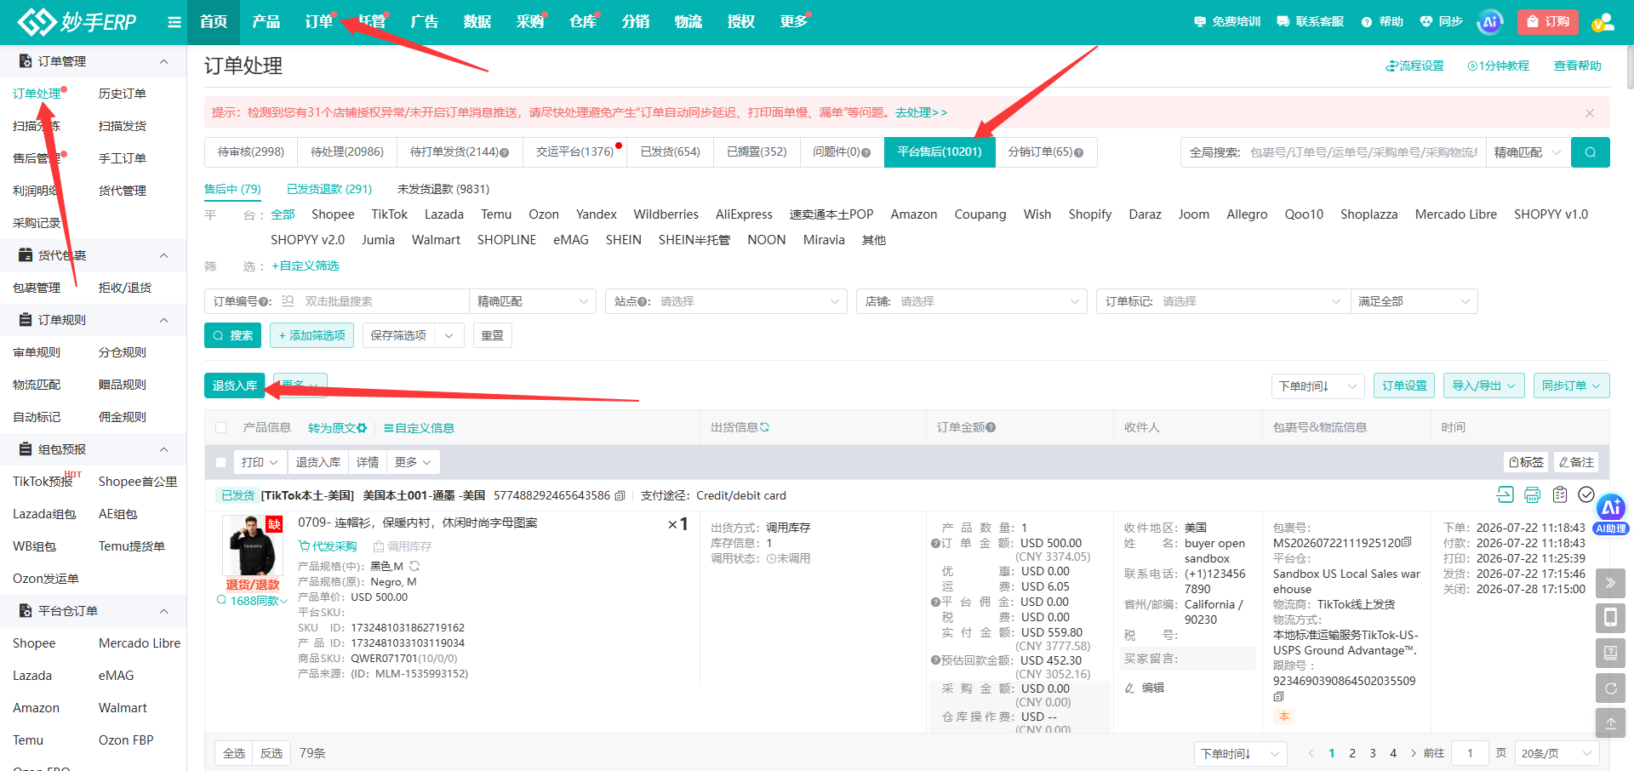The height and width of the screenshot is (771, 1634).
Task: Expand the 导入/导出 dropdown button
Action: [x=1483, y=385]
